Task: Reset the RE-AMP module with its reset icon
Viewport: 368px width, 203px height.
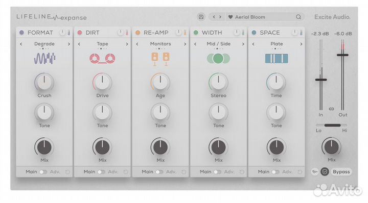Action: [183, 172]
